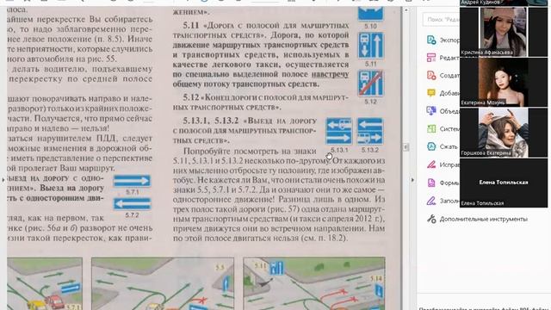Click caption 5.10 under top sign
Screen dimensions: 551x310
pyautogui.click(x=370, y=27)
